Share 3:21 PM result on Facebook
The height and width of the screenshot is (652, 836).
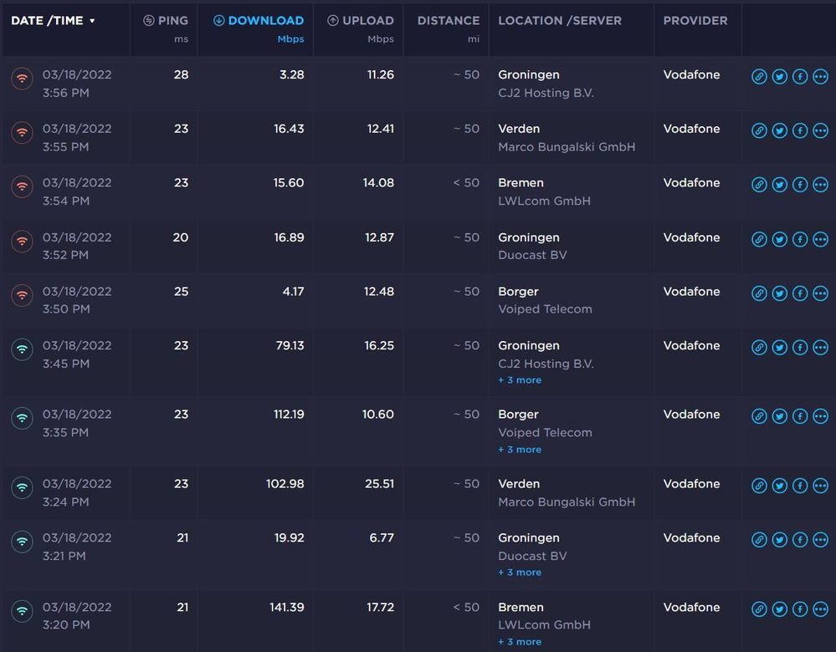(x=800, y=540)
